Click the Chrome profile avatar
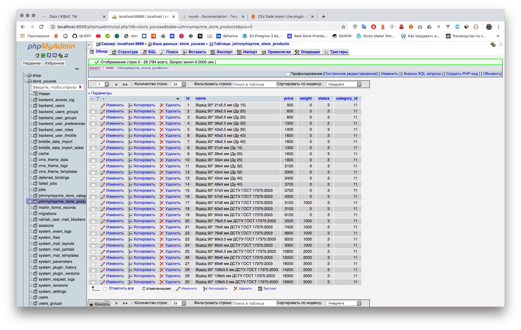Viewport: 521px width, 330px height. click(x=489, y=27)
